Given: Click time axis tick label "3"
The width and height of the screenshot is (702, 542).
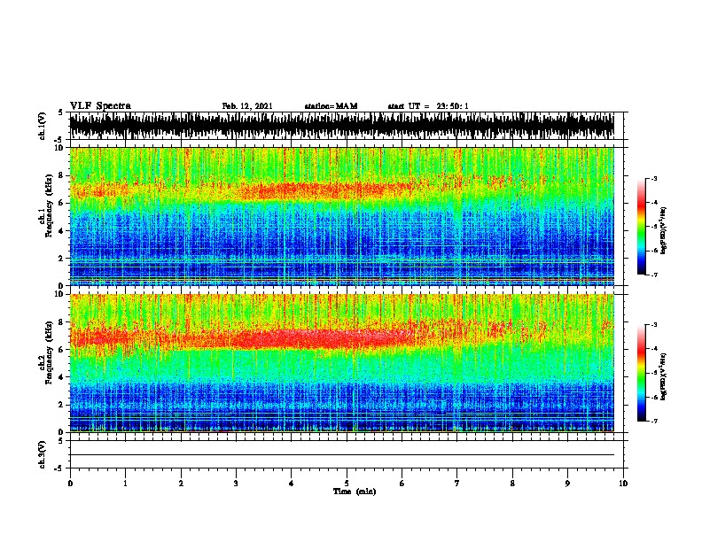Looking at the screenshot, I should click(x=236, y=484).
